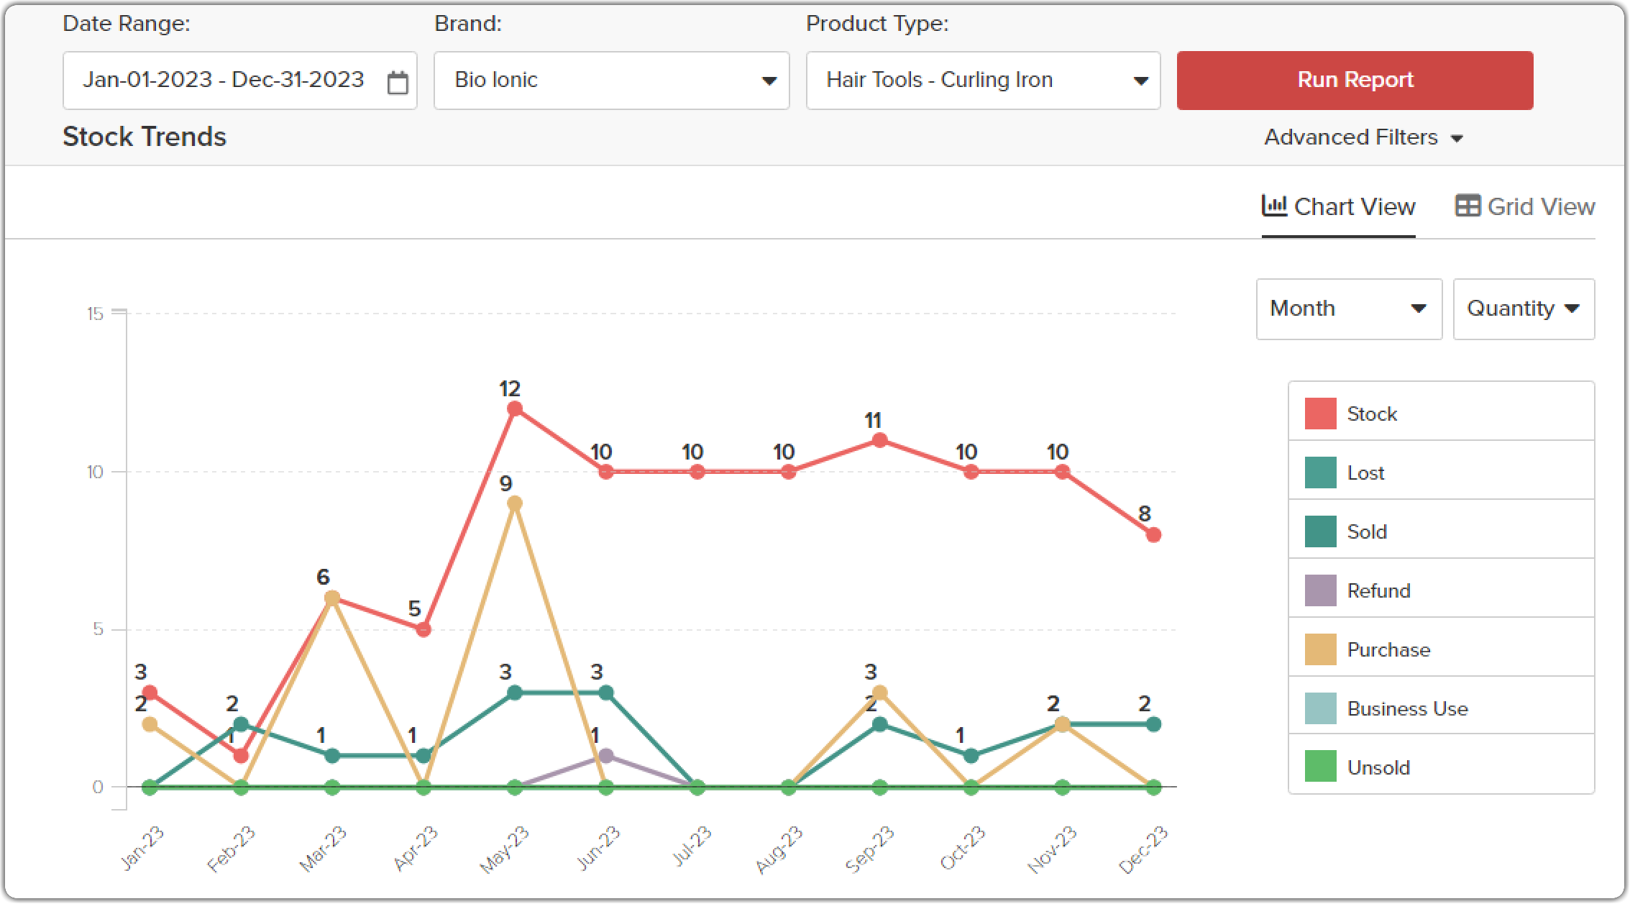The image size is (1630, 904).
Task: Toggle the Purchase series tan swatch
Action: pos(1320,649)
